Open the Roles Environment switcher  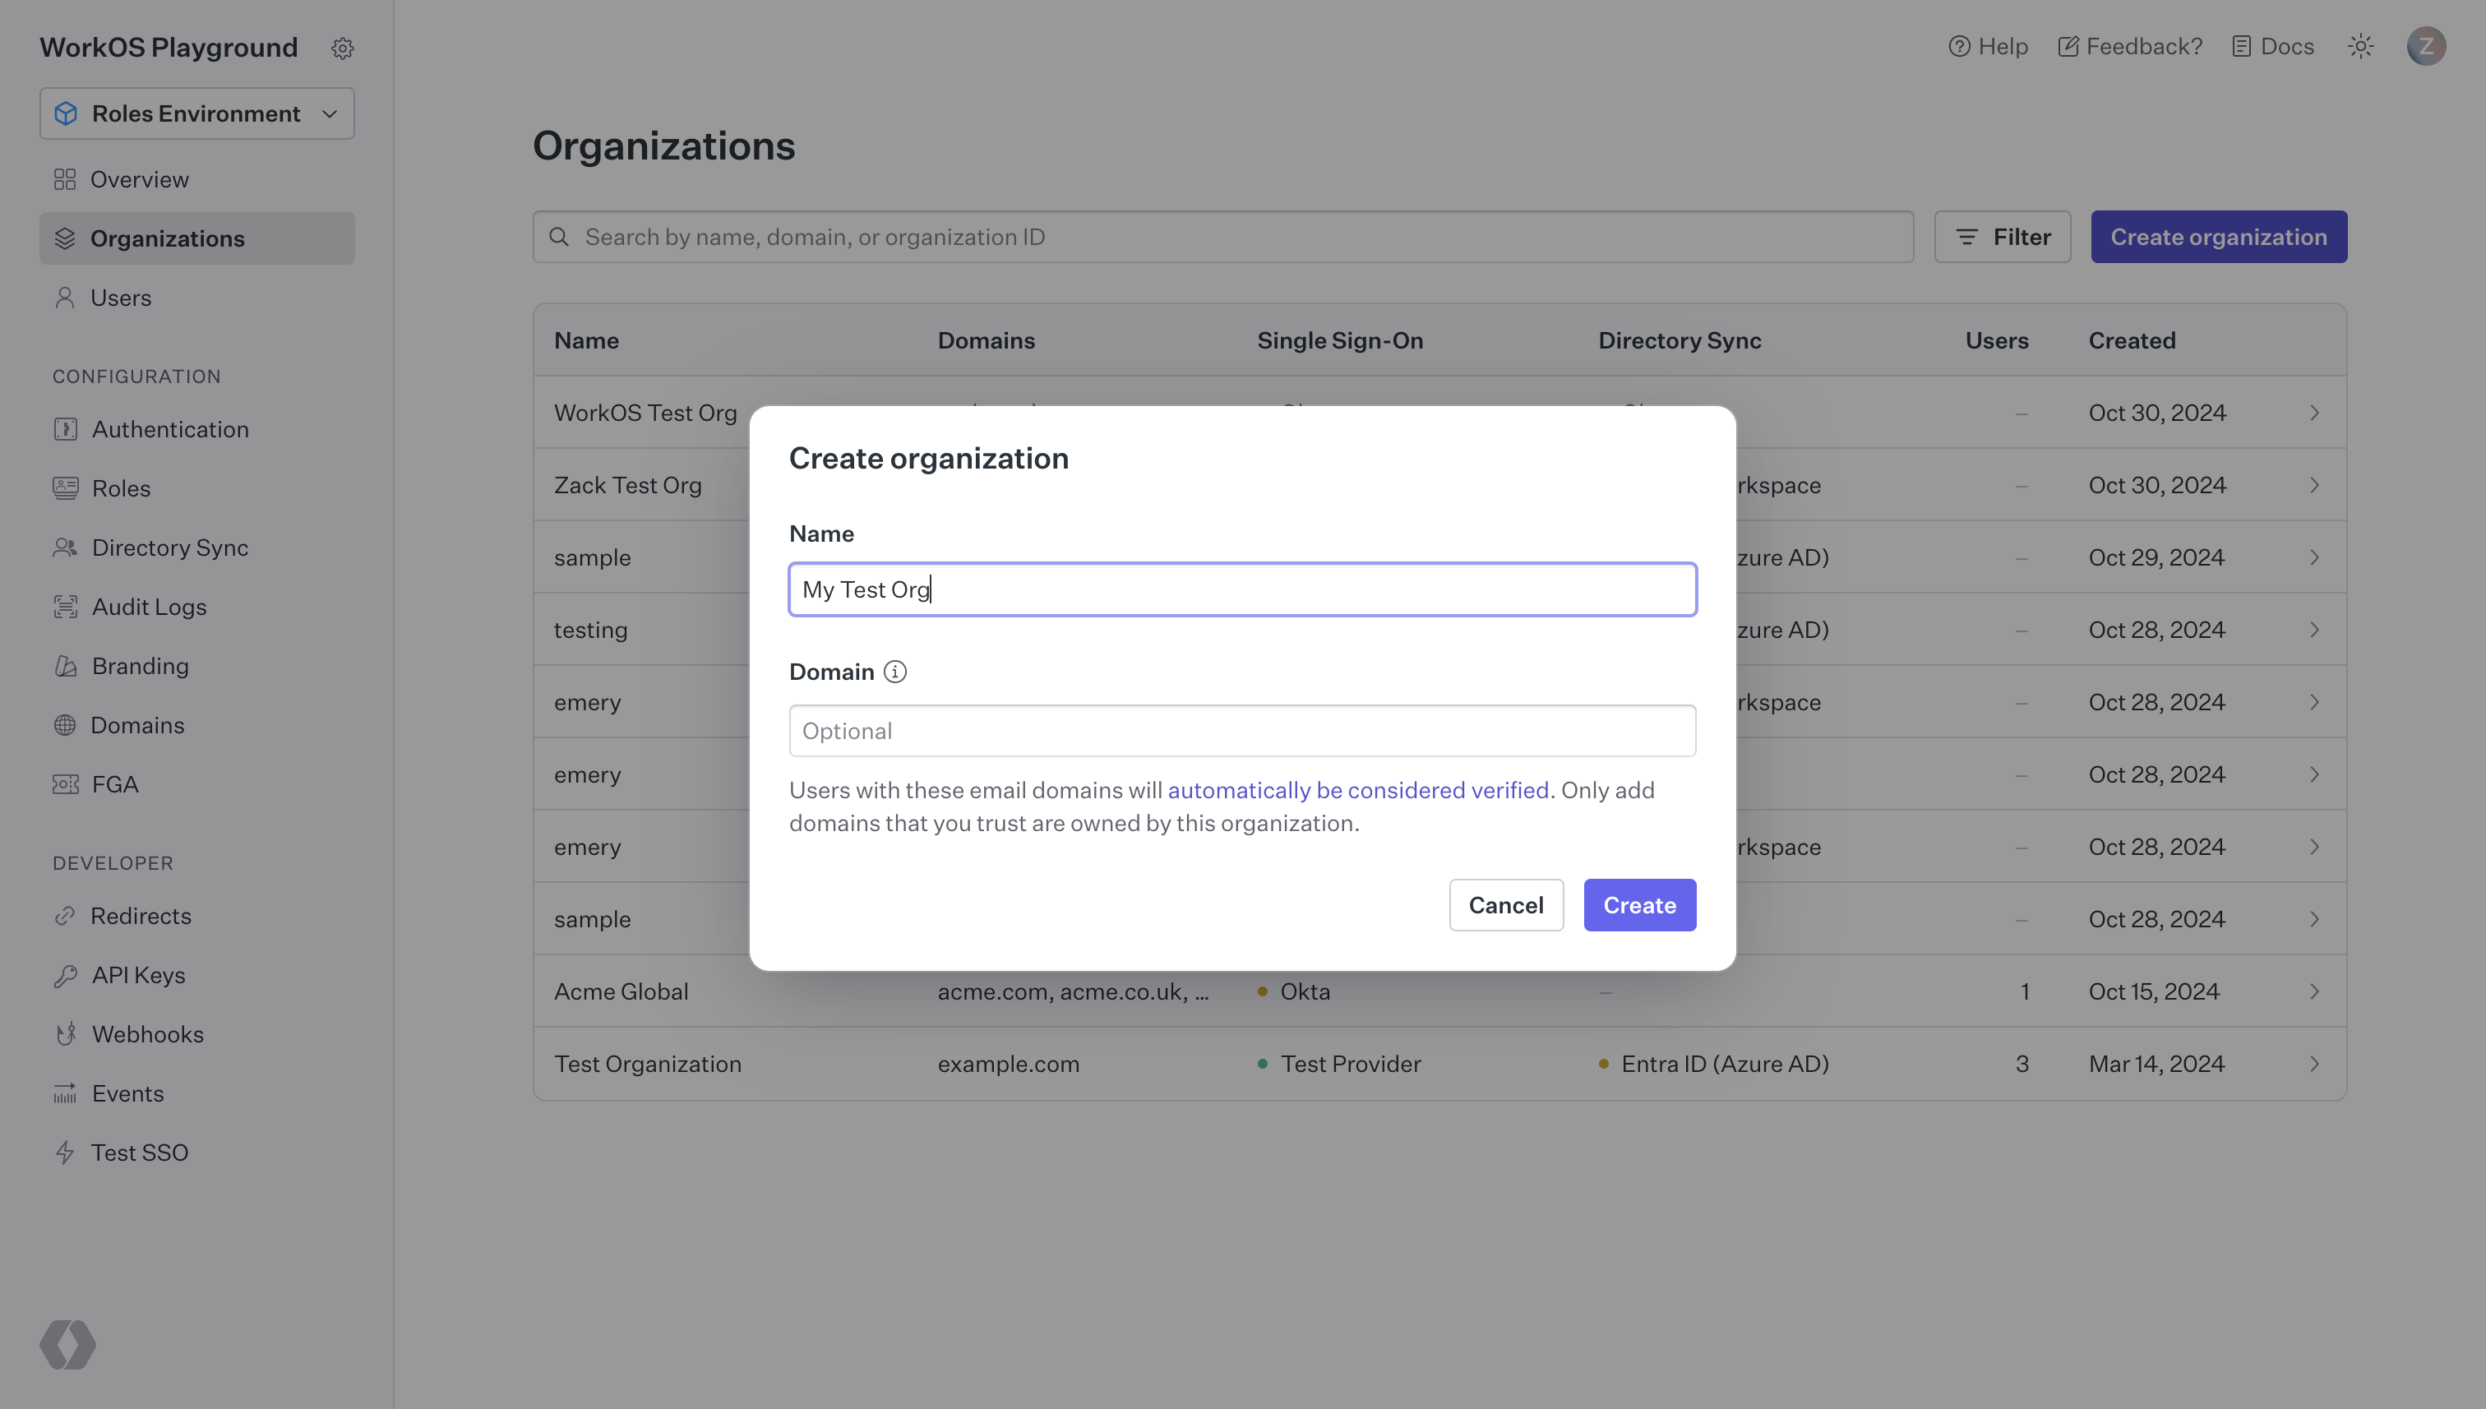[x=196, y=113]
